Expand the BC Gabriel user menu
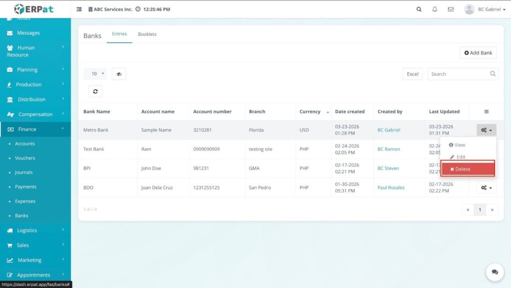 click(x=485, y=9)
